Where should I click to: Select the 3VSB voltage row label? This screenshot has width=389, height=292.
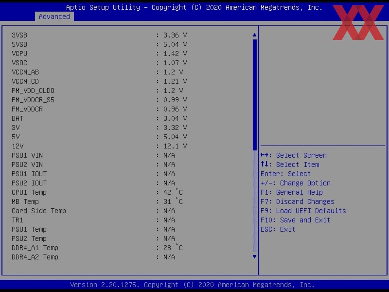click(19, 35)
